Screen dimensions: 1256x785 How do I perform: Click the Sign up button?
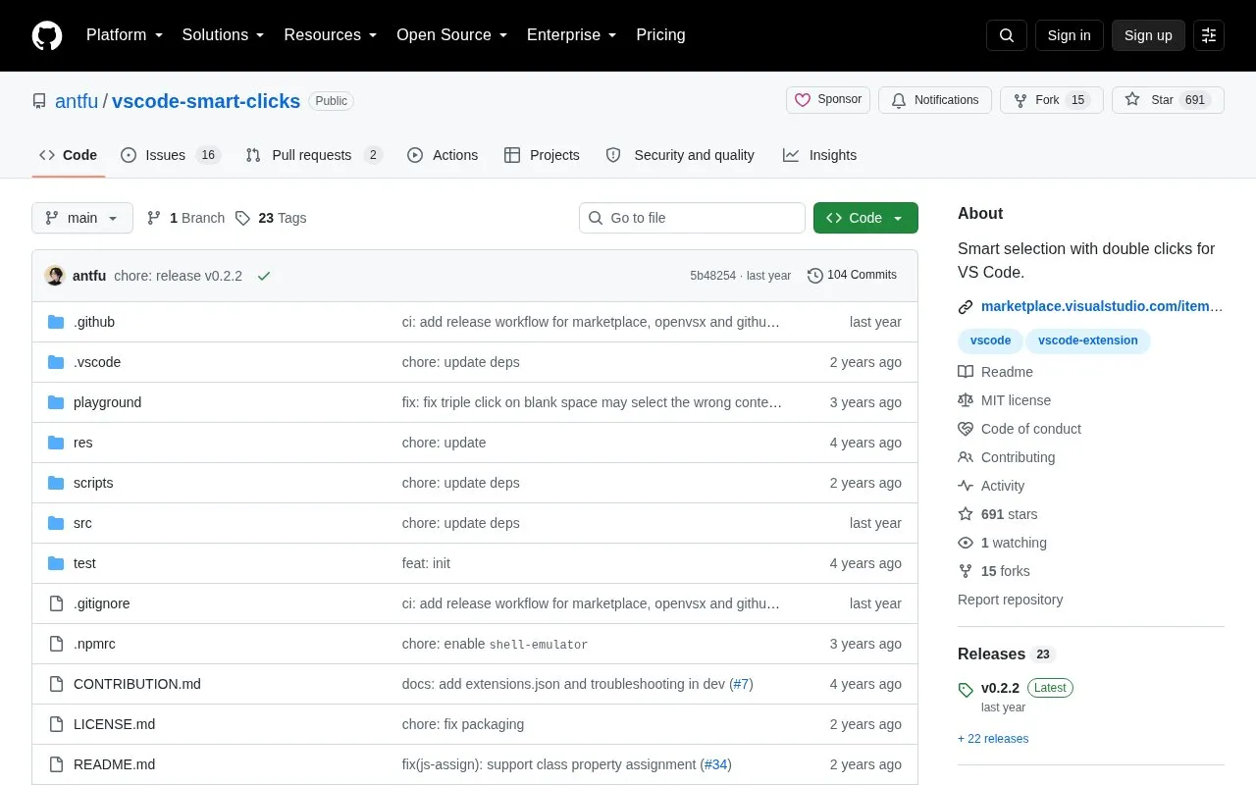(x=1148, y=35)
